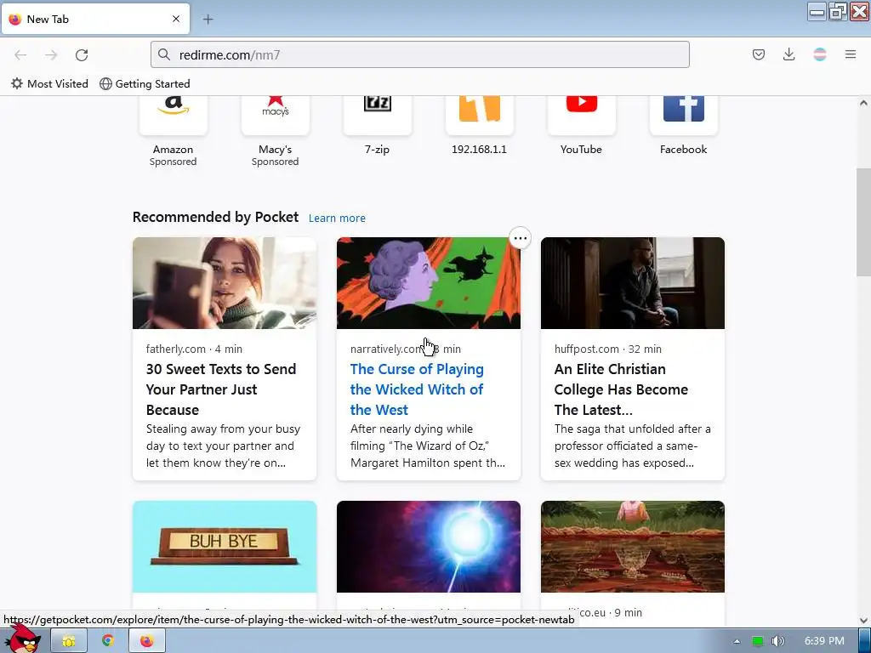Open the Facebook shortcut tile
Viewport: 871px width, 653px height.
pos(683,126)
